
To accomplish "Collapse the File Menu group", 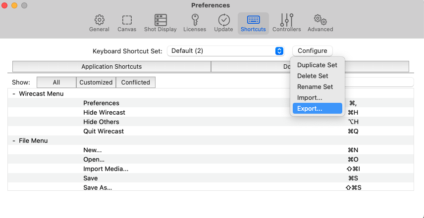I will click(x=14, y=141).
